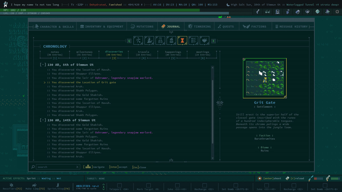Viewport: 342px width, 192px height.
Task: Clear the search box with the X button
Action: [77, 167]
